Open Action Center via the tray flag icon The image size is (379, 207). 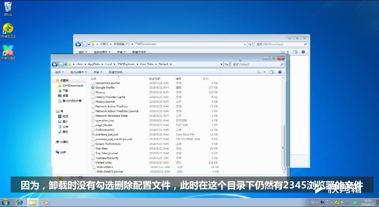342,203
